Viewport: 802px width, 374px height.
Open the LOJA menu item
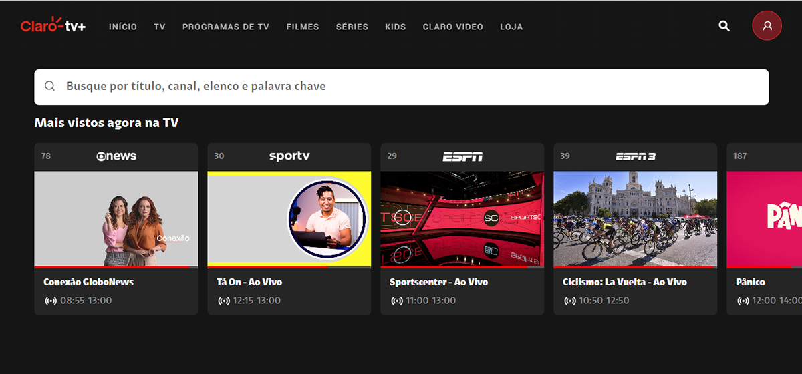pyautogui.click(x=511, y=27)
